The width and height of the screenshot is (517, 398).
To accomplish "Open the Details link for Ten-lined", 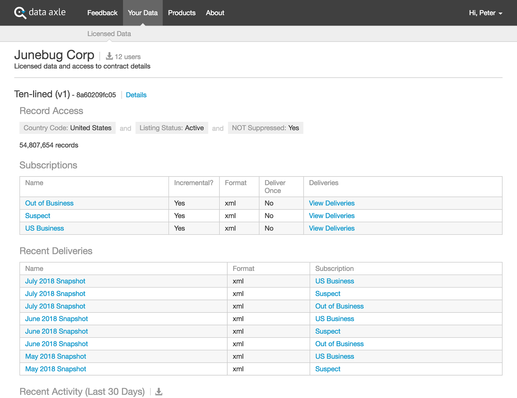I will pyautogui.click(x=136, y=95).
